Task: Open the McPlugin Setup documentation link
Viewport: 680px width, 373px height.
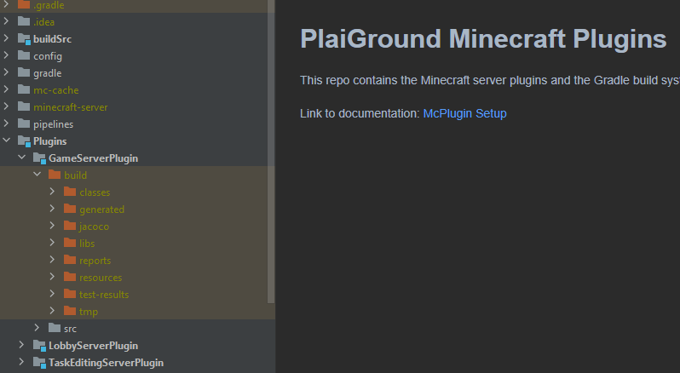Action: click(465, 113)
